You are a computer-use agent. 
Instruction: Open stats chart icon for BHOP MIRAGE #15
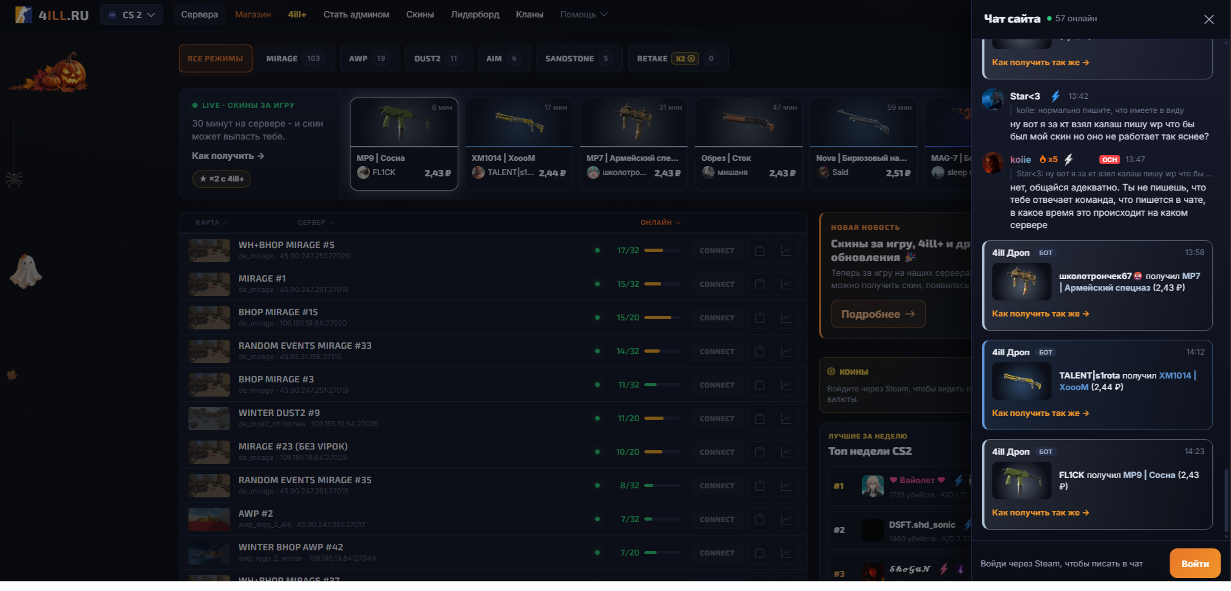(x=786, y=318)
